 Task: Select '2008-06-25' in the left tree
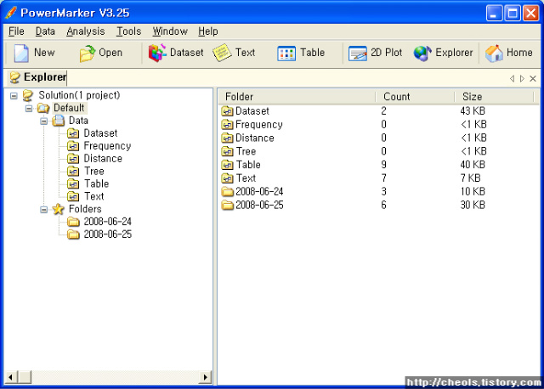(108, 234)
